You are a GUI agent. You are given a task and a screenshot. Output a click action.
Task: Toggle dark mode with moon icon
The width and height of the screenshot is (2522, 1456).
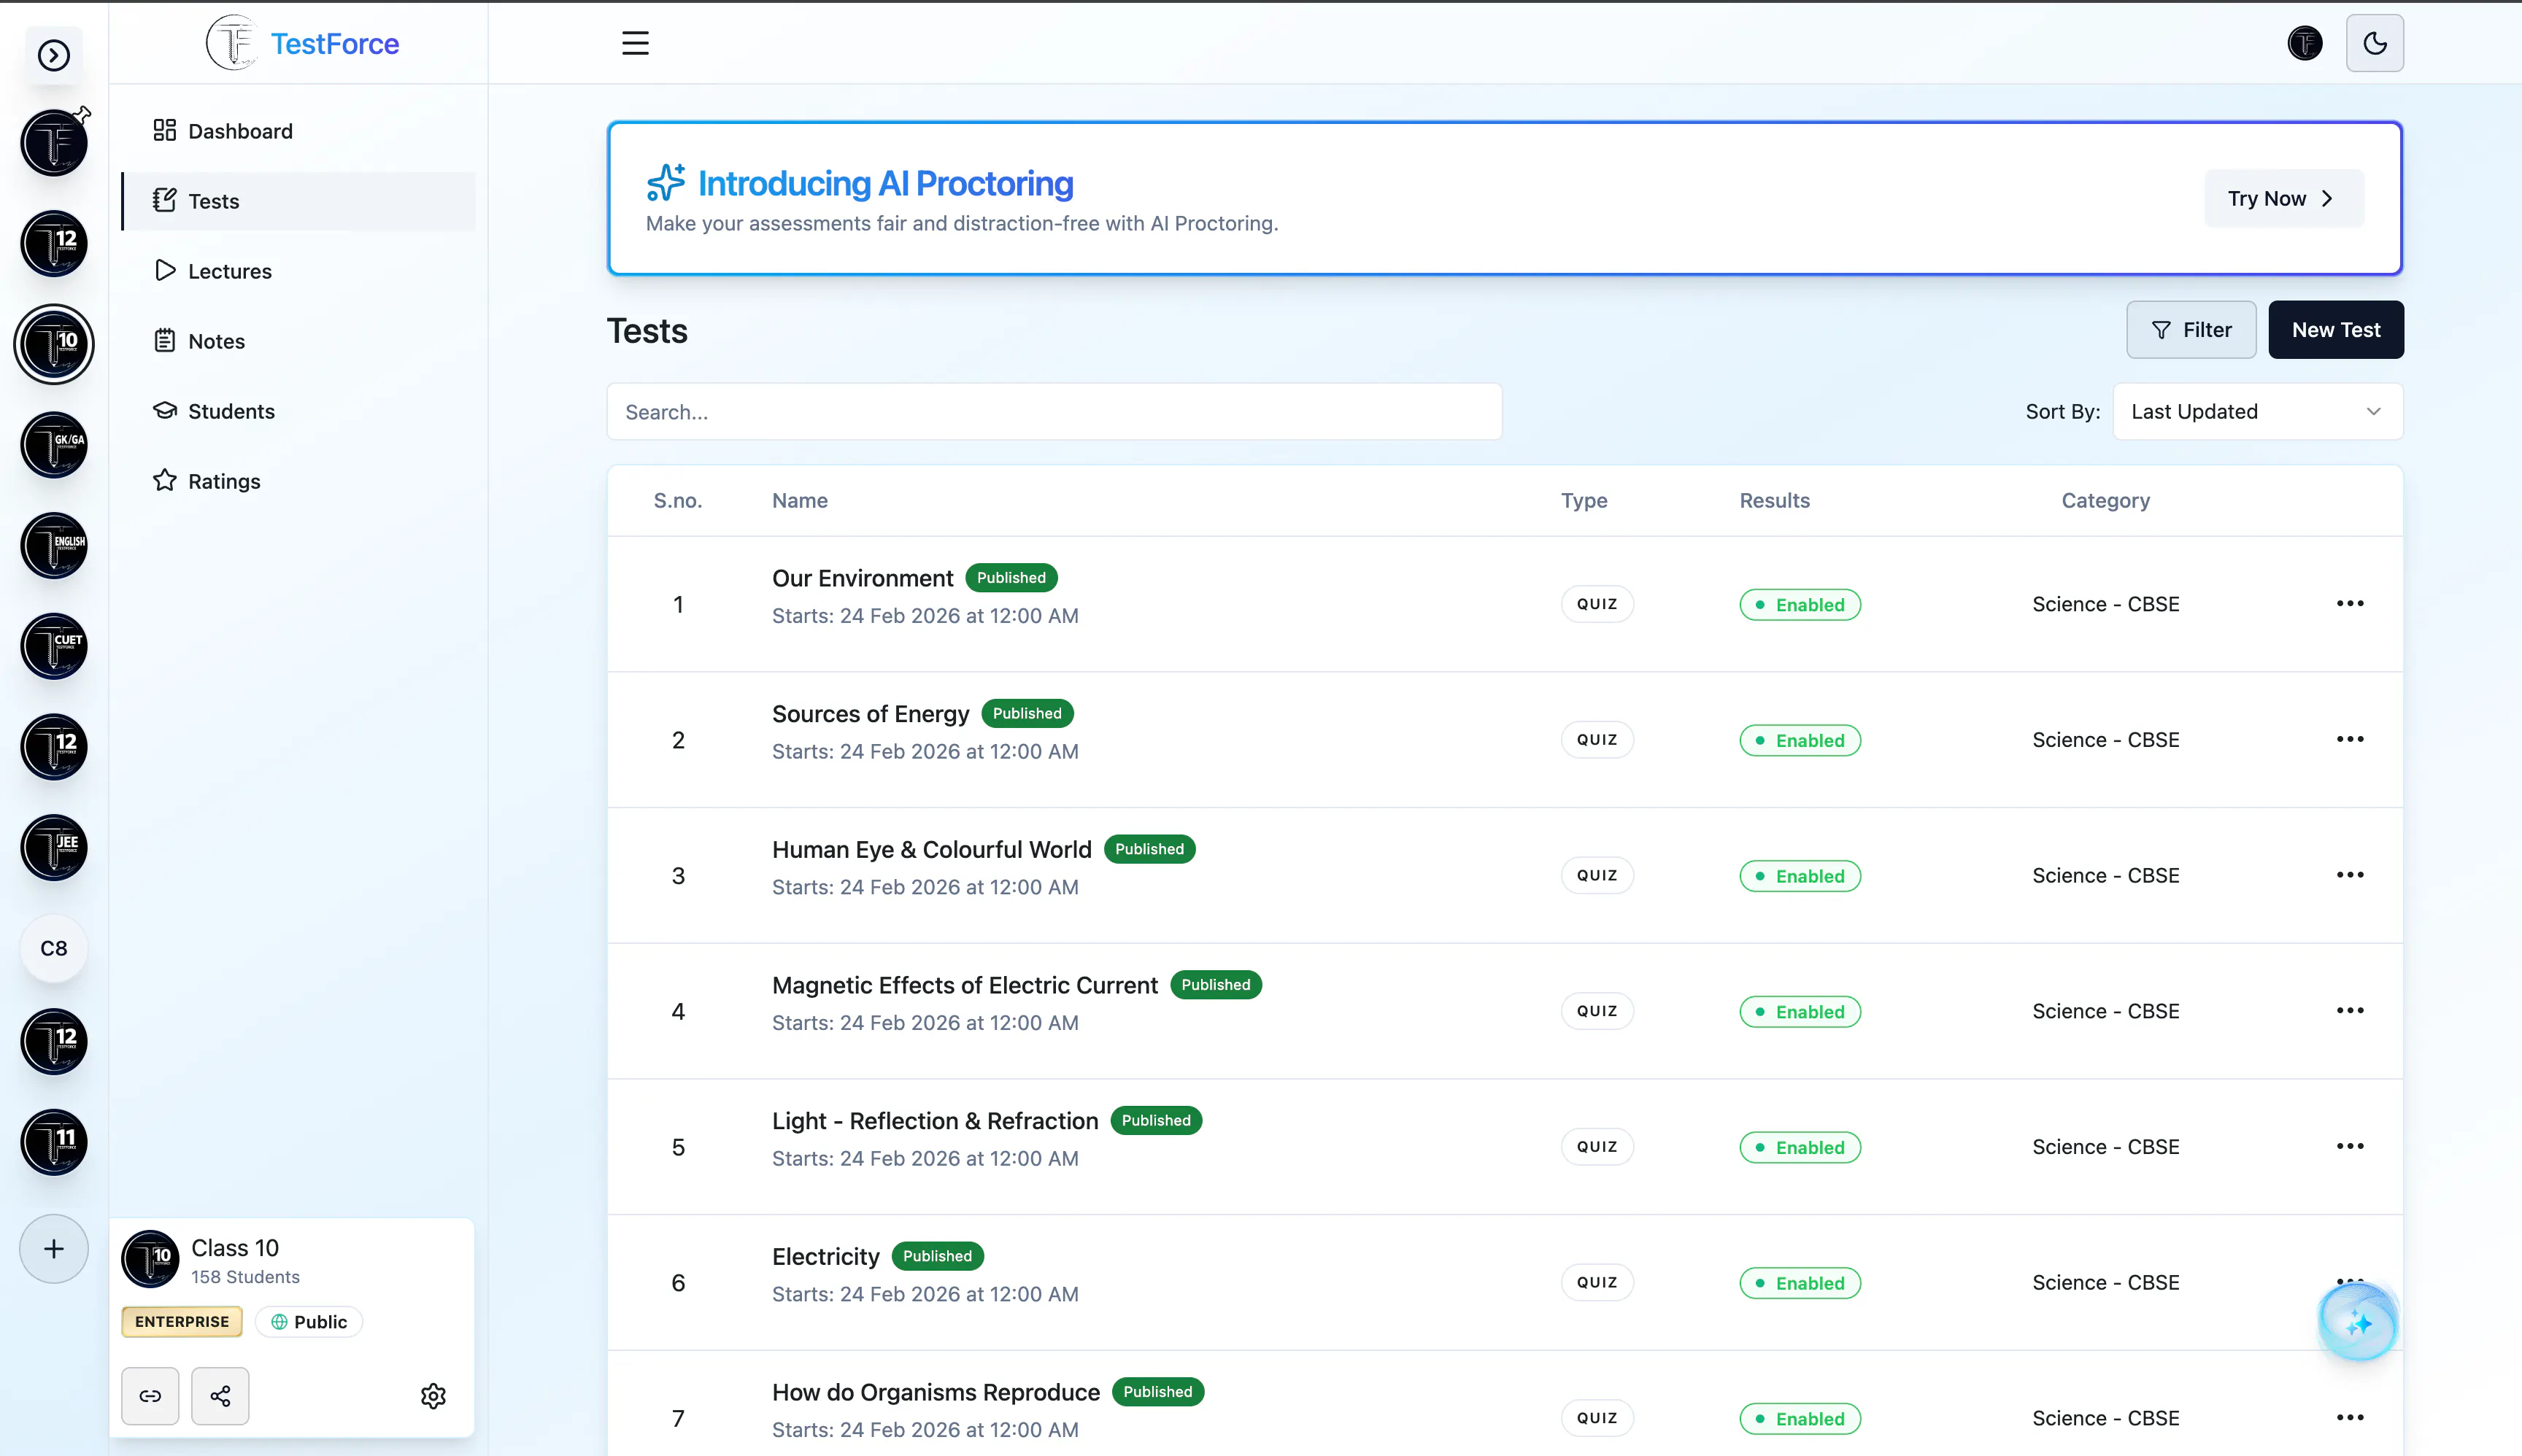pyautogui.click(x=2374, y=43)
